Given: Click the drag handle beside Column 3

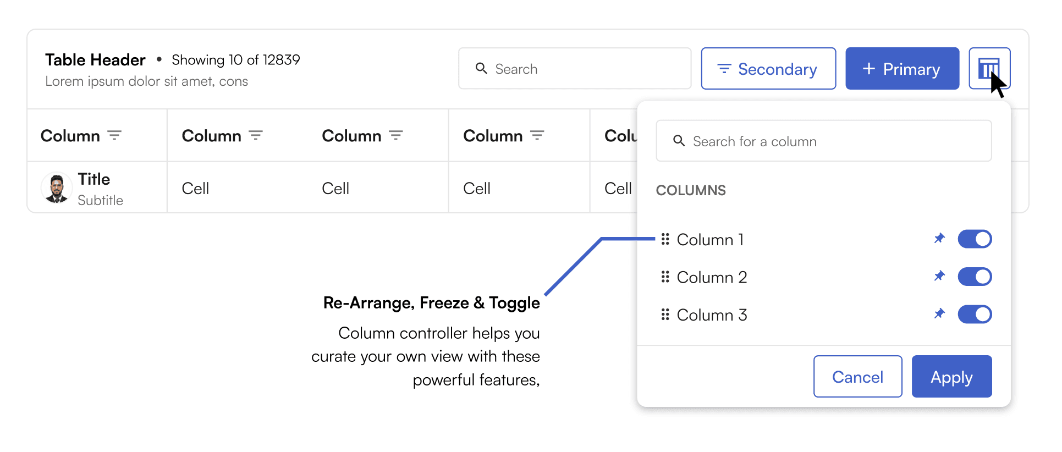Looking at the screenshot, I should coord(665,315).
